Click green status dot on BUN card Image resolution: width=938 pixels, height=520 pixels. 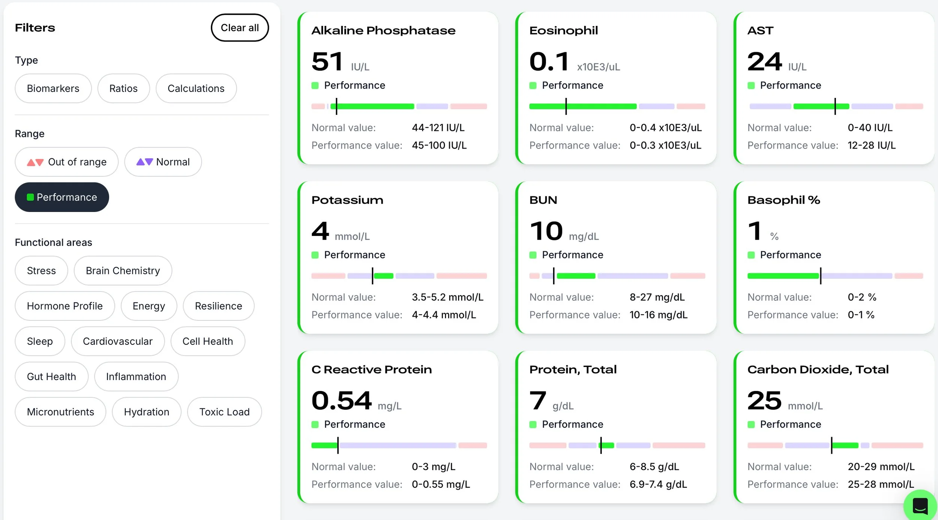point(533,255)
